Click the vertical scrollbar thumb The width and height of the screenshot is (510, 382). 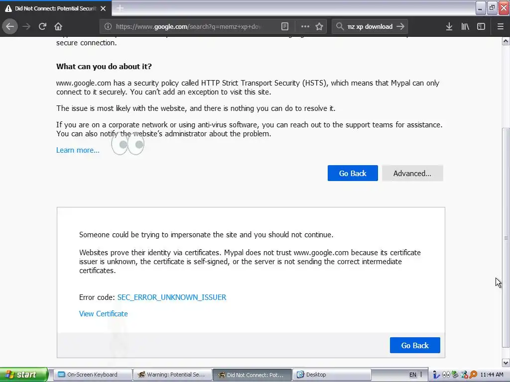coord(506,238)
